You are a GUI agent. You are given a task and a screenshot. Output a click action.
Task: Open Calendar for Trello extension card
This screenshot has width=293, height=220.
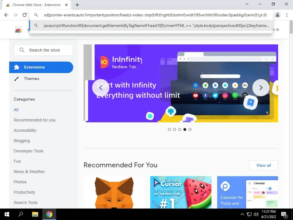click(248, 192)
